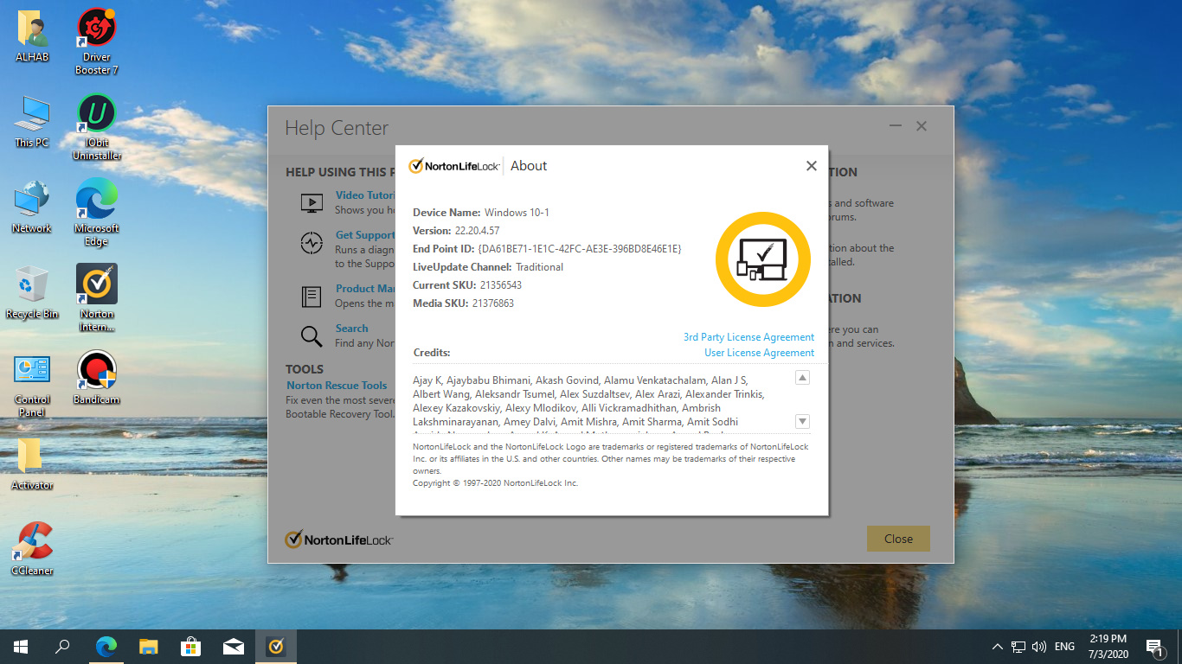Open the Network desktop icon
1182x664 pixels.
click(32, 207)
